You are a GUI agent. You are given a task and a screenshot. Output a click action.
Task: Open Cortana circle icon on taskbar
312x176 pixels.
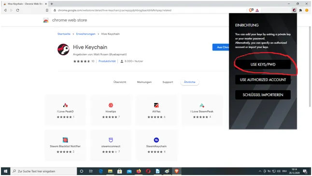tap(82, 171)
